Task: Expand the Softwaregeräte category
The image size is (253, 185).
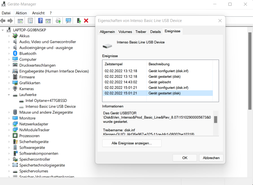Action: (x=9, y=148)
